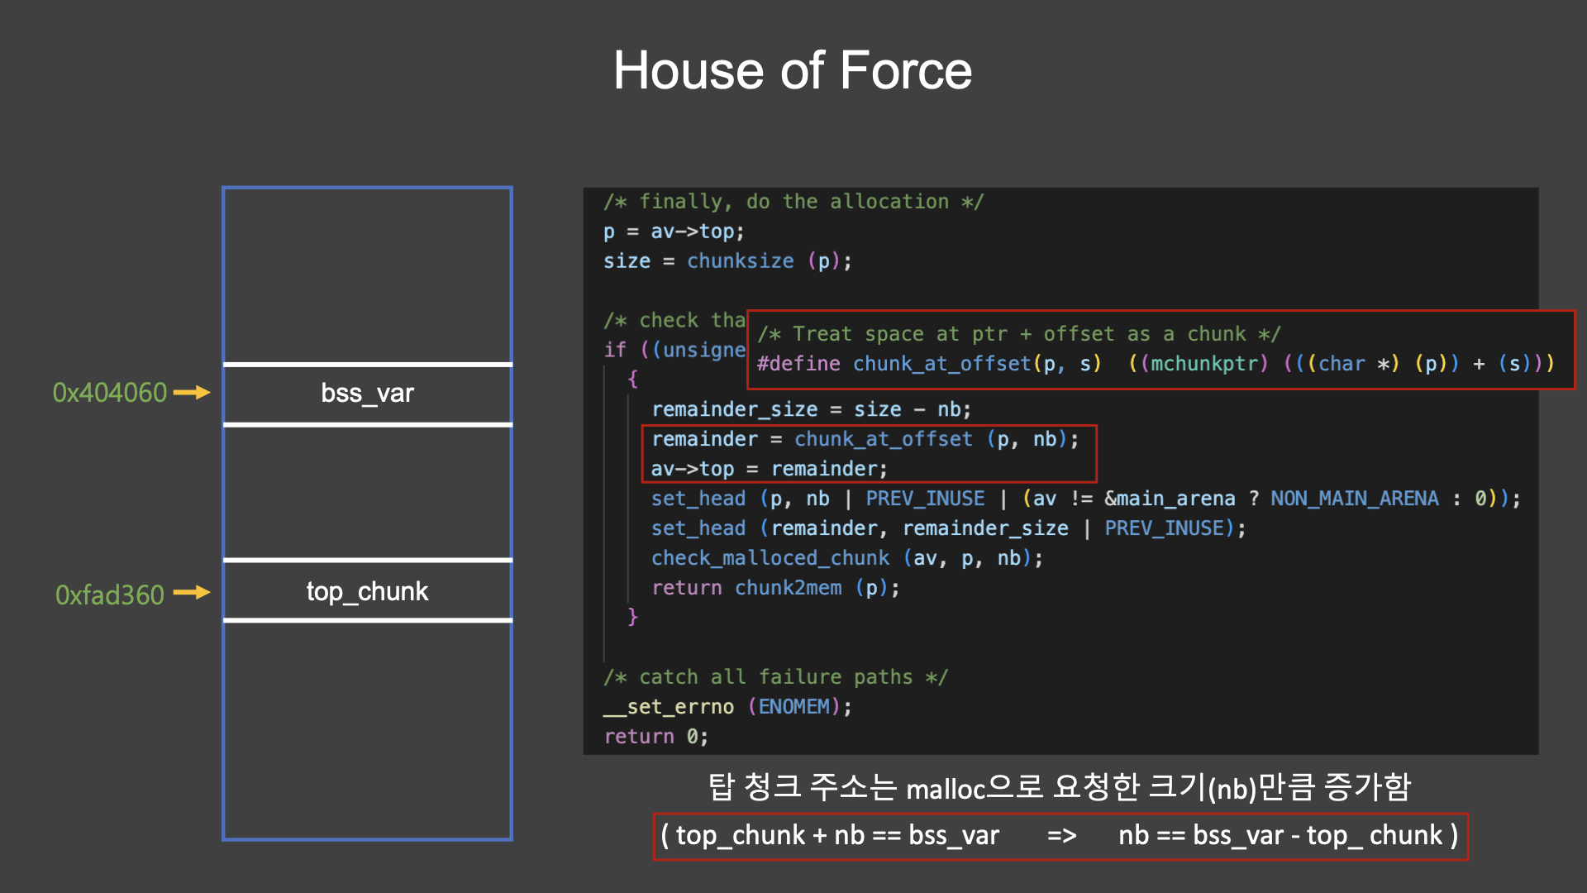Select the top_chunk memory block
1587x893 pixels.
[x=367, y=591]
